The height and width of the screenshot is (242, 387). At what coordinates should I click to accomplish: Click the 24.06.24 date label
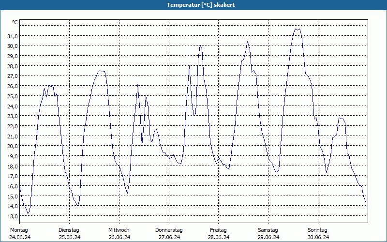click(20, 237)
